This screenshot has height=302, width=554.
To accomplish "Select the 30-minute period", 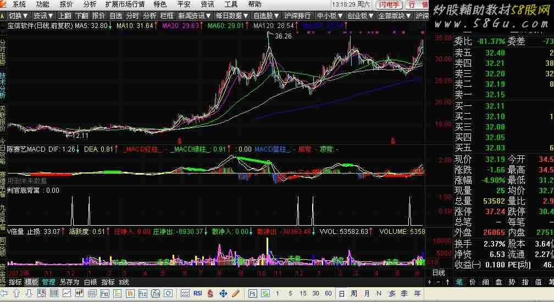I will click(315, 293).
